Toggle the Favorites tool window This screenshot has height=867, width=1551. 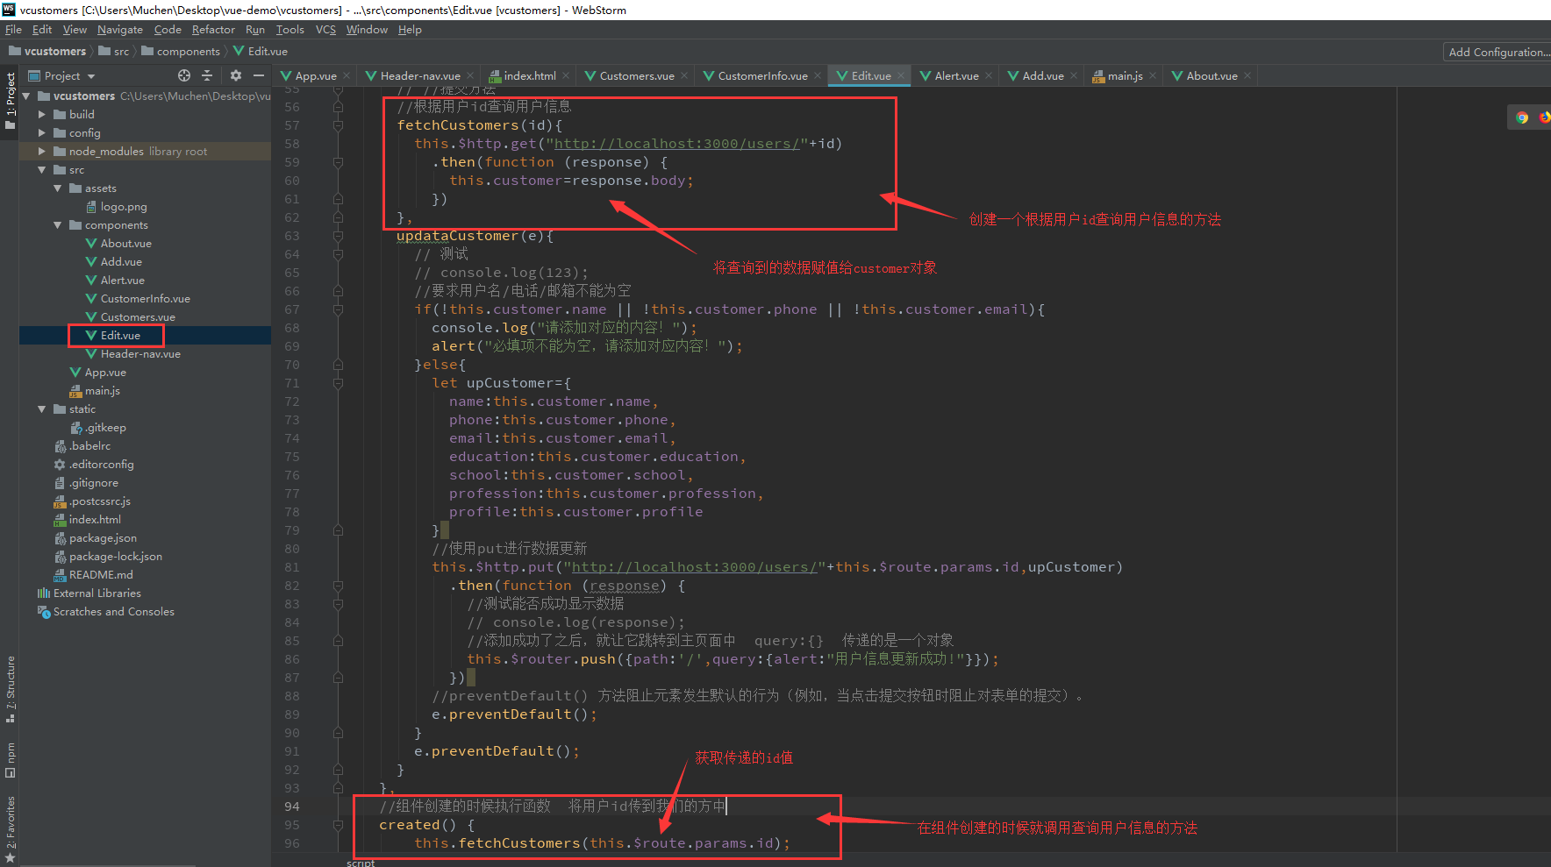(x=10, y=828)
